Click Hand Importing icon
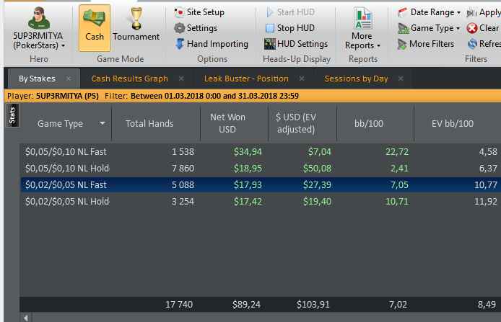 (180, 44)
